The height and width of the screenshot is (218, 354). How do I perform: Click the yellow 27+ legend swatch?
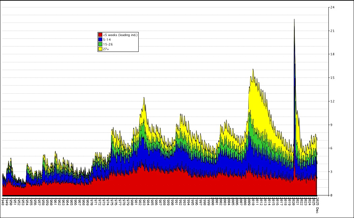pos(100,49)
